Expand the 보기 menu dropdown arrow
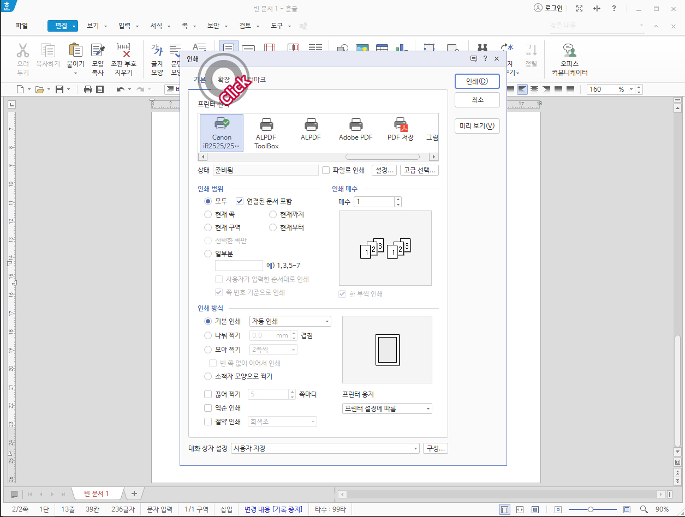 105,26
